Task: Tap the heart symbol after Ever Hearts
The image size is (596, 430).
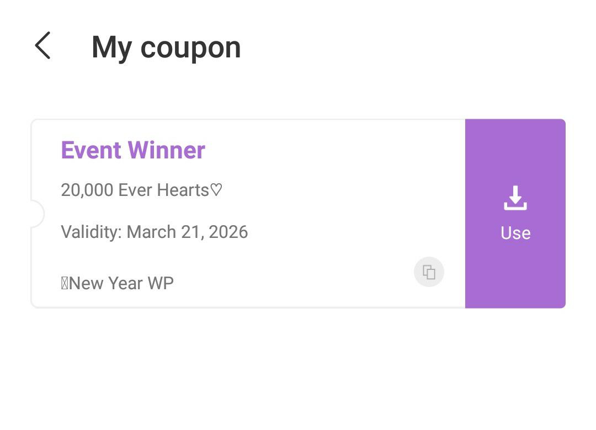Action: 216,190
